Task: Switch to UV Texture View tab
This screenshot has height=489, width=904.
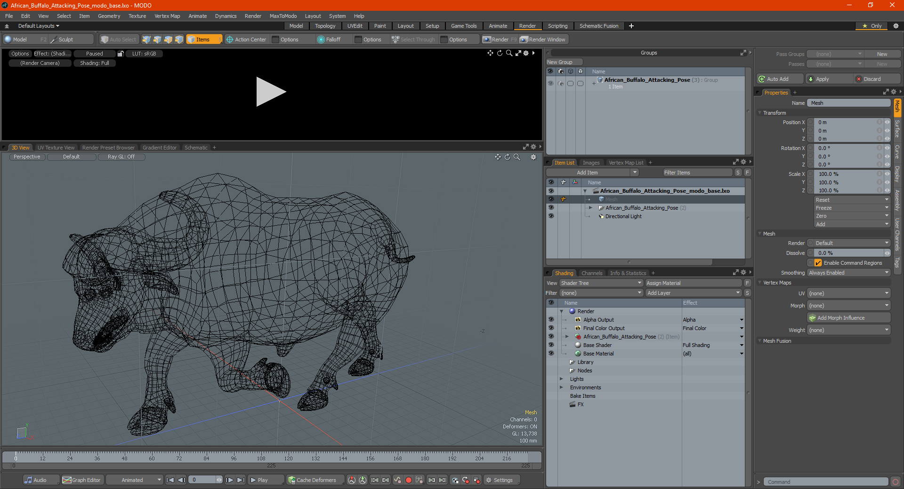Action: (x=56, y=148)
